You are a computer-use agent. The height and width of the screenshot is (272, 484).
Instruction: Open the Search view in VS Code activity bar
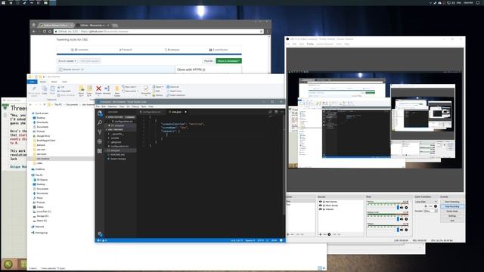100,122
